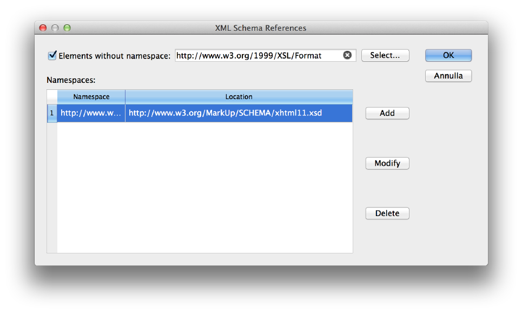Cancel with the Annulla button
The height and width of the screenshot is (313, 522).
tap(448, 76)
